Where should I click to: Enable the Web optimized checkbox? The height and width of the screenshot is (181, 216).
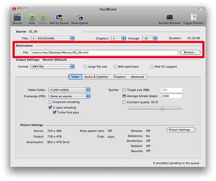click(115, 67)
